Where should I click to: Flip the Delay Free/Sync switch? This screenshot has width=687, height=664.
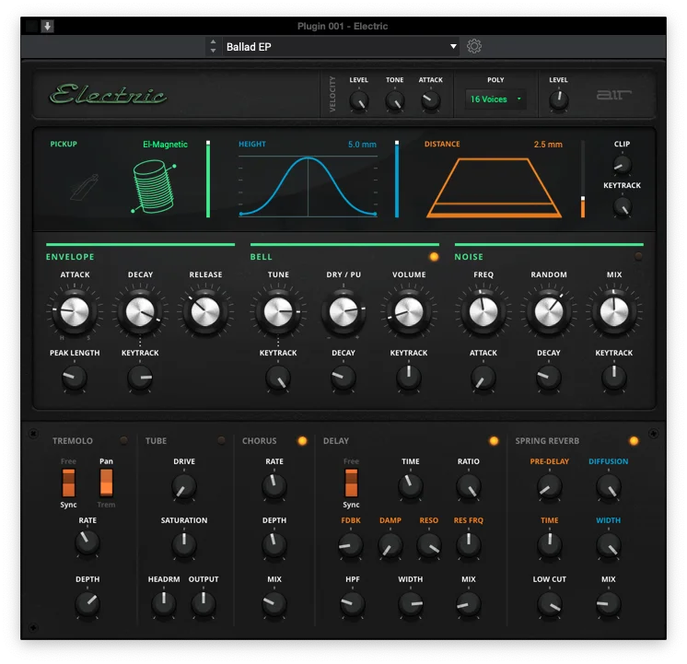pos(351,483)
